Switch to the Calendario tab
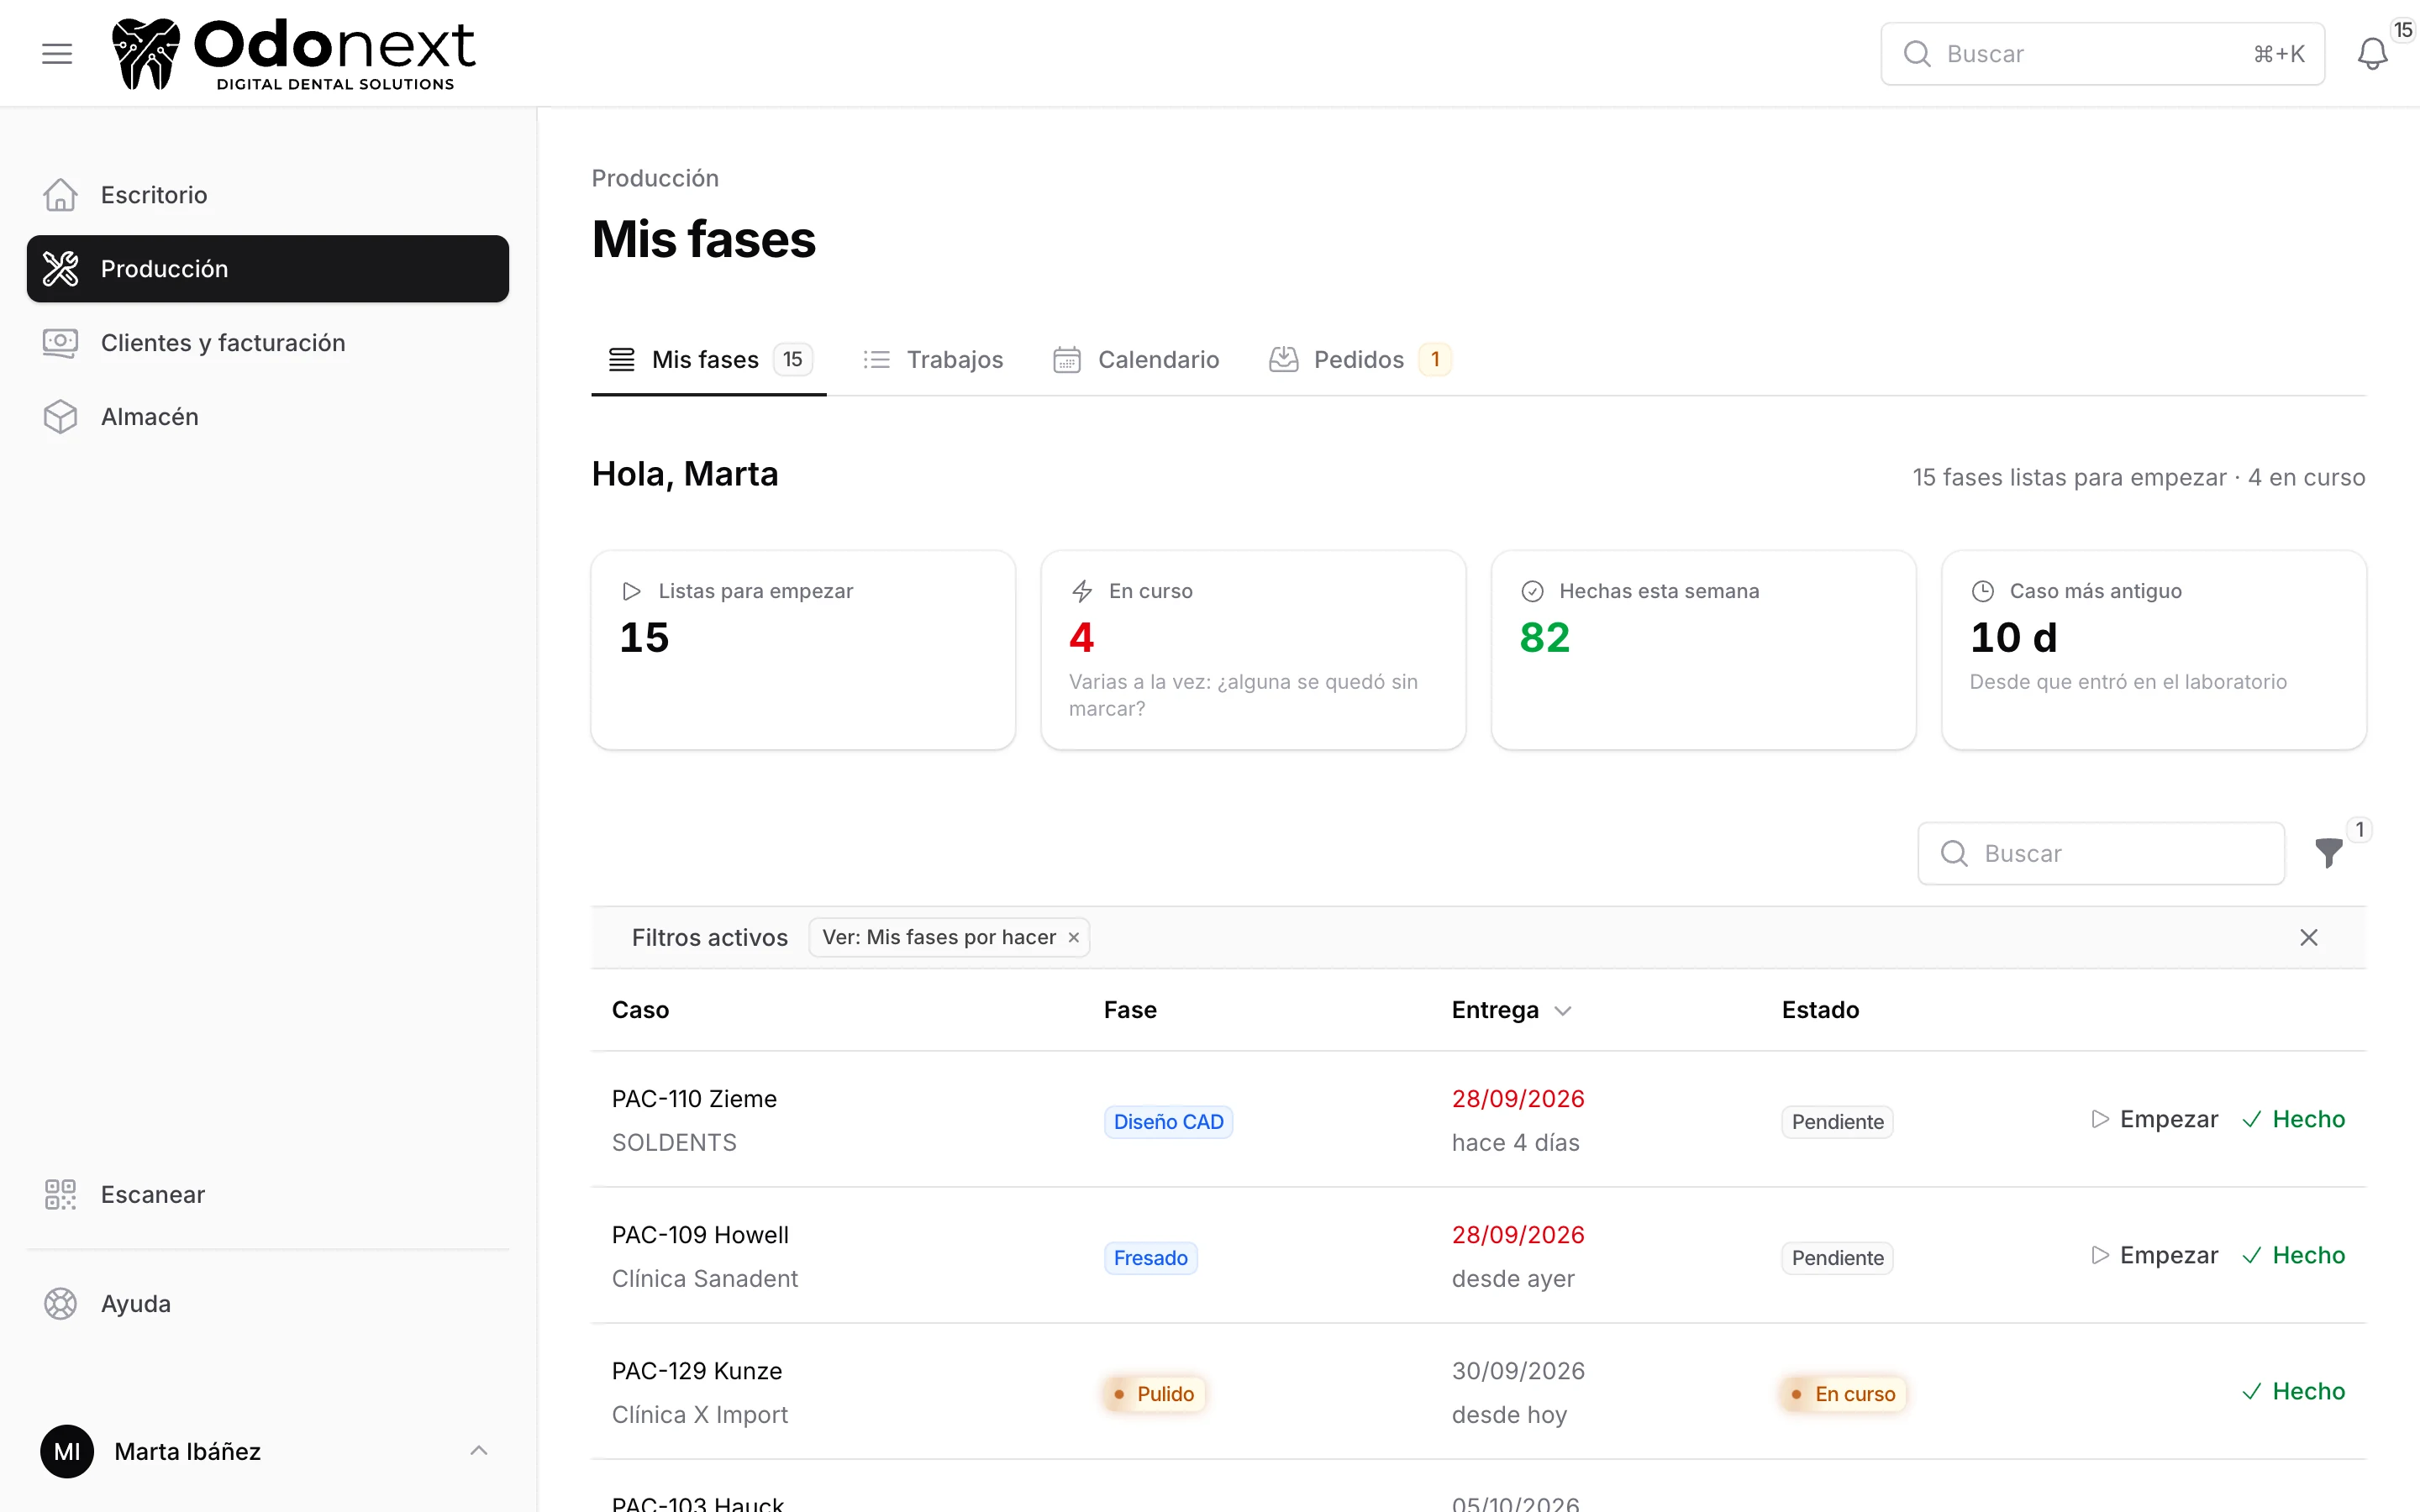Screen dimensions: 2420x1512 (1135, 360)
